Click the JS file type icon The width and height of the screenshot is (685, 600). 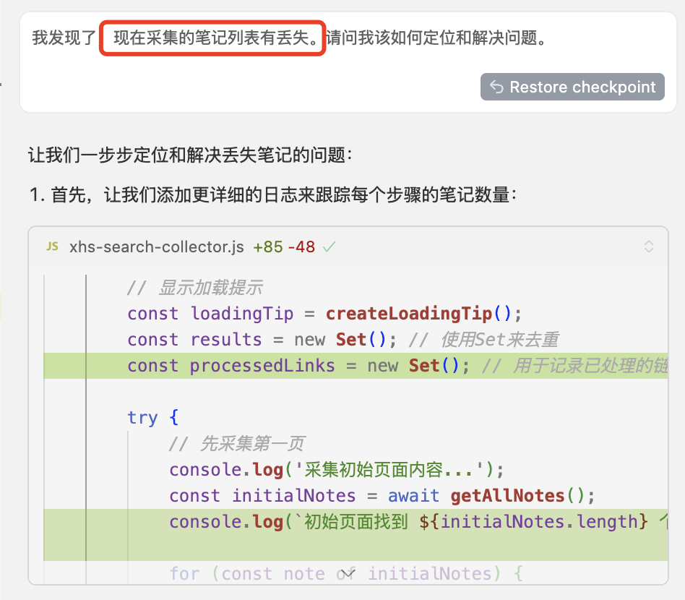(x=53, y=247)
